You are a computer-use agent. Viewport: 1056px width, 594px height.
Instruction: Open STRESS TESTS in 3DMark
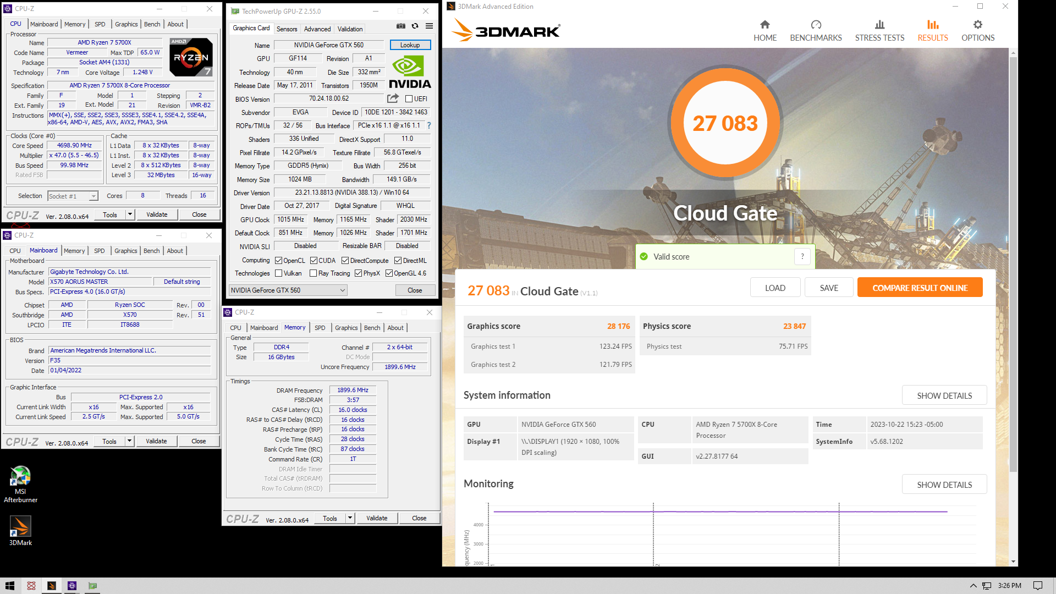pyautogui.click(x=879, y=31)
